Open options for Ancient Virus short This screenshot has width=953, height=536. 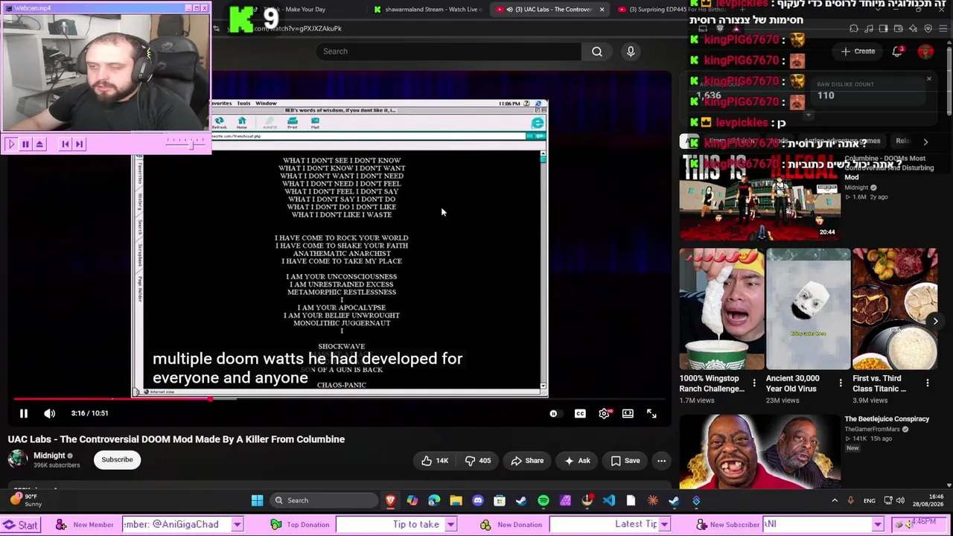tap(841, 383)
